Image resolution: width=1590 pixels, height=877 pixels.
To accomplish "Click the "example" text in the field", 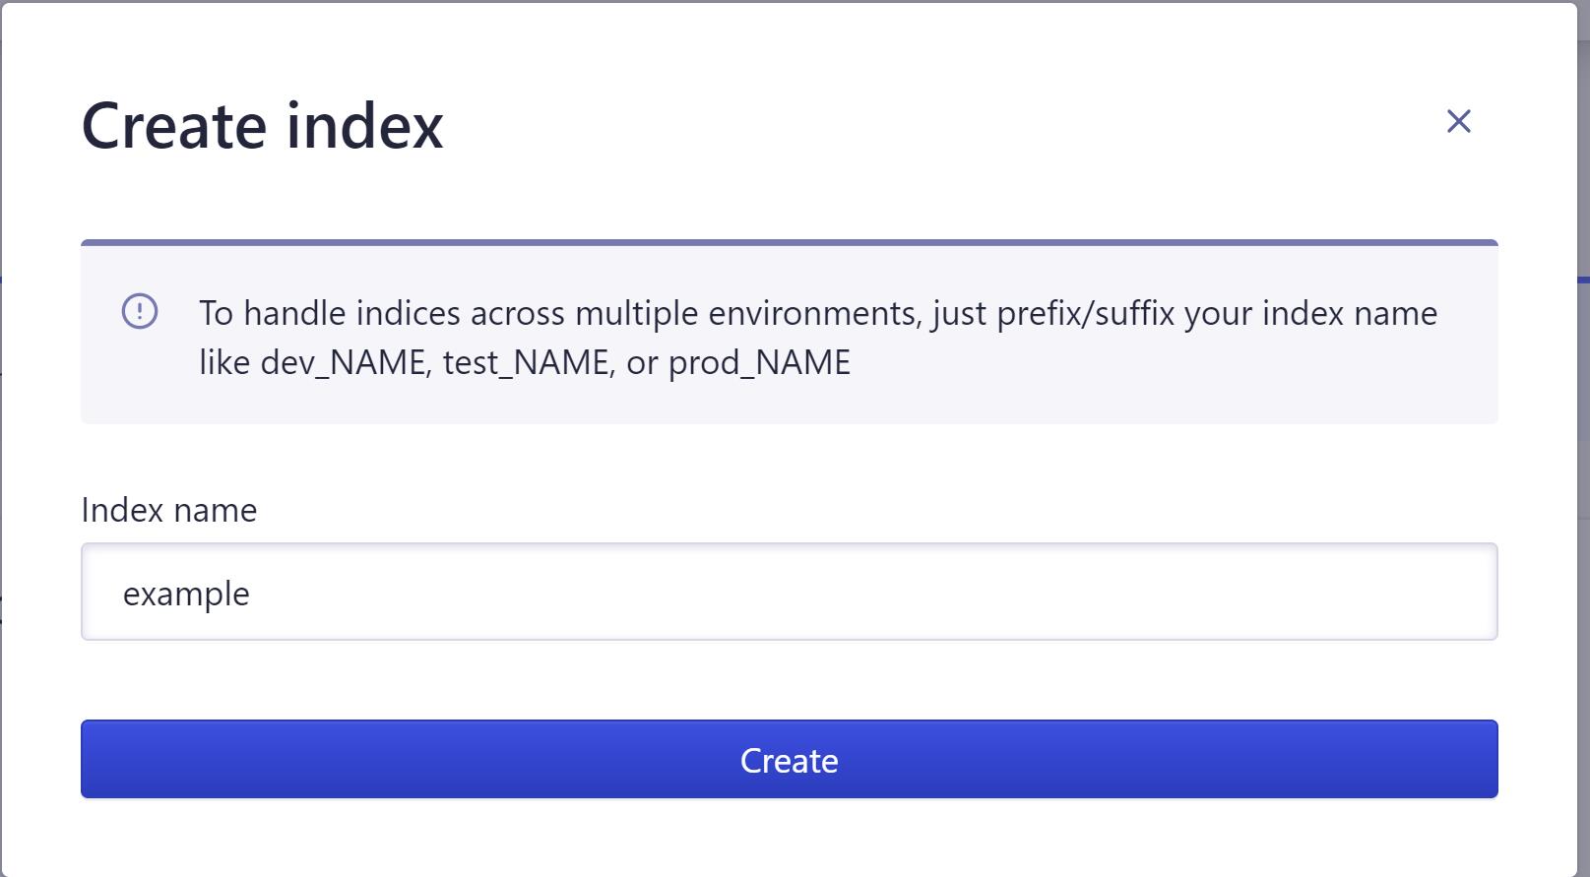I will [x=186, y=594].
